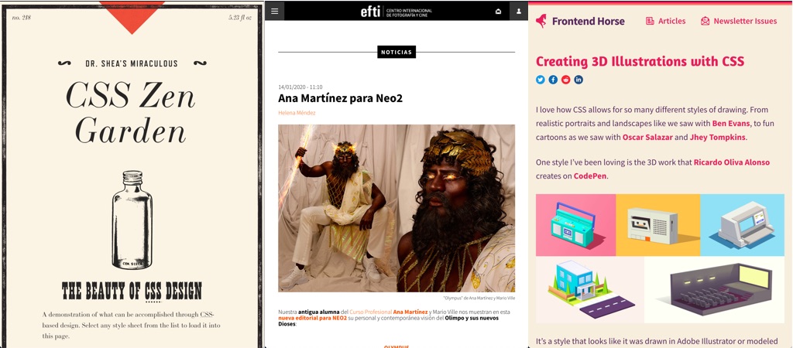Viewport: 793px width, 348px height.
Task: Follow the Oscar Salazar link
Action: point(647,137)
